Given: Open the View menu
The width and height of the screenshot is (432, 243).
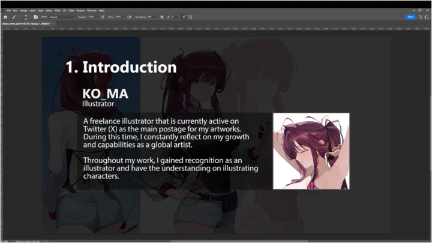Looking at the screenshot, I should [x=71, y=10].
